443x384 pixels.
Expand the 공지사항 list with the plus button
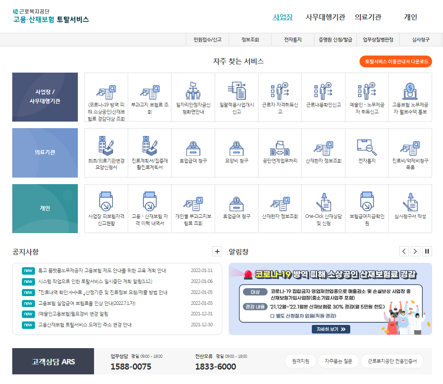pyautogui.click(x=217, y=251)
